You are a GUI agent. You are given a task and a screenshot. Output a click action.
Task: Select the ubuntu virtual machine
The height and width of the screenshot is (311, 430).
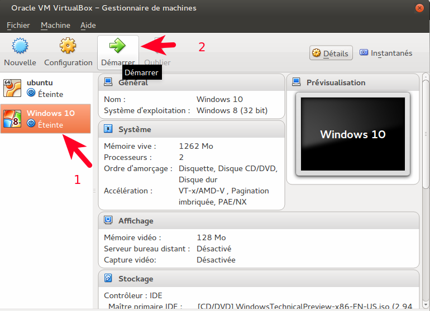tap(46, 88)
